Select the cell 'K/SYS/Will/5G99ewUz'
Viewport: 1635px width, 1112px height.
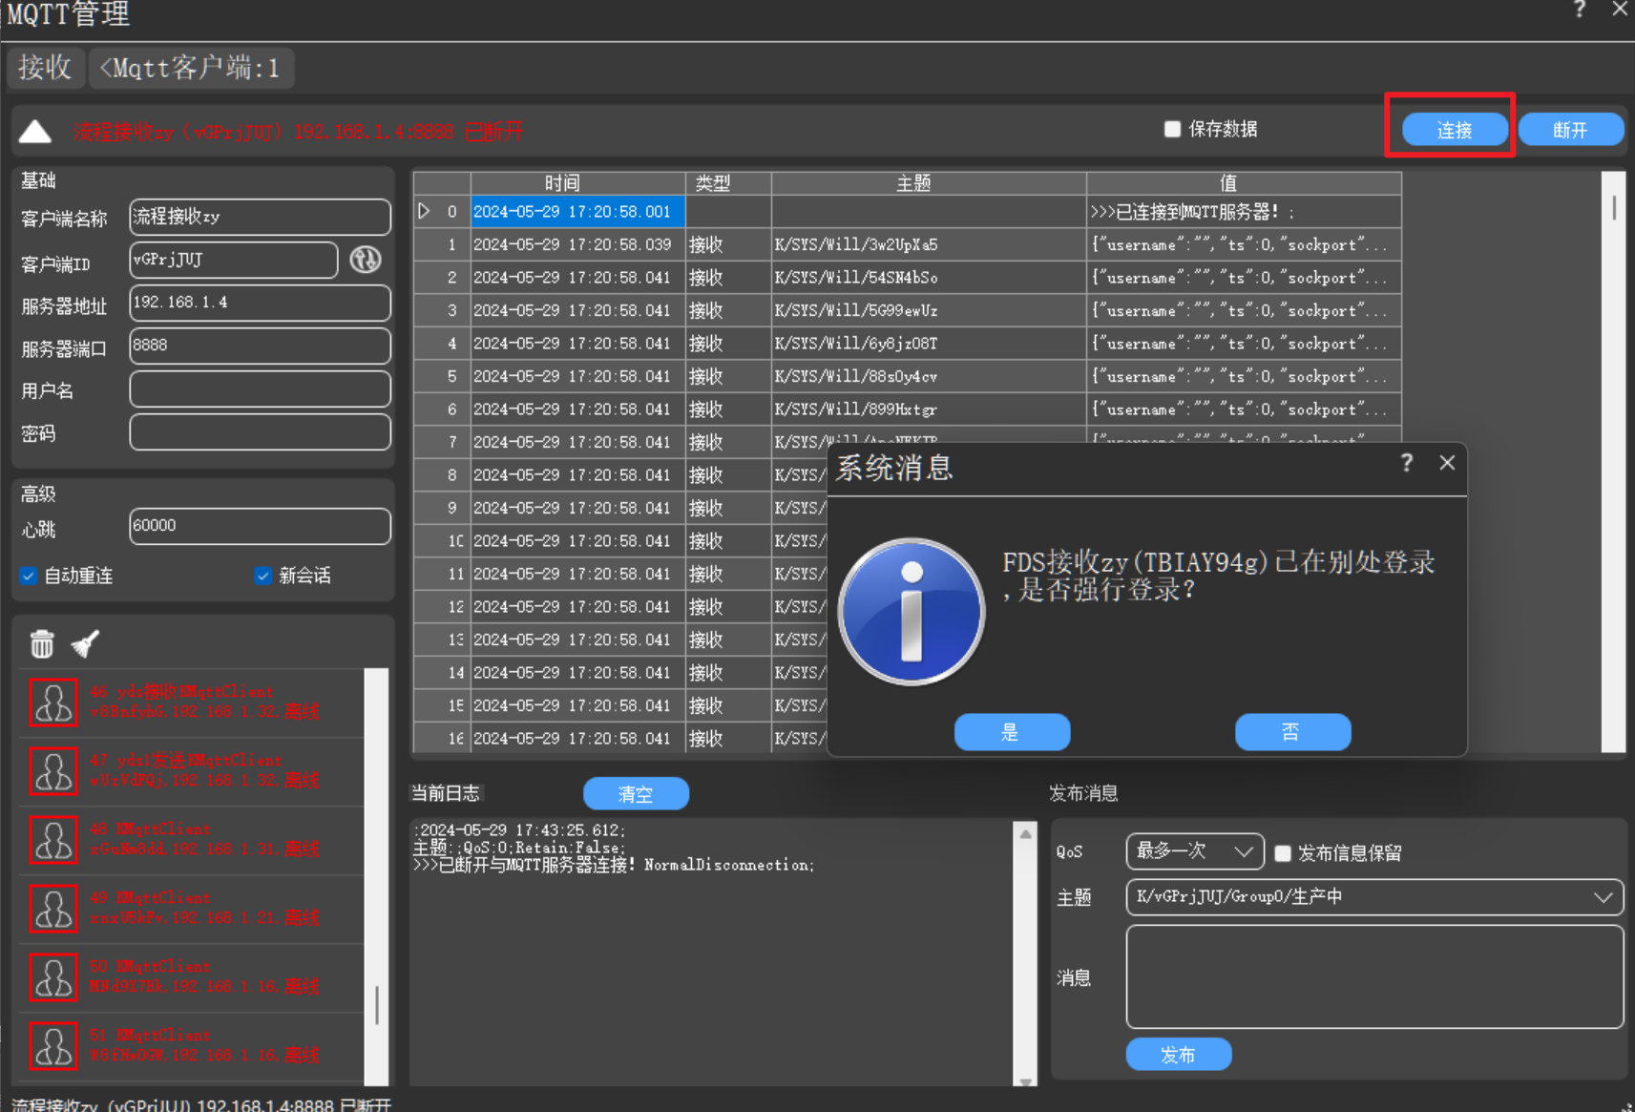pyautogui.click(x=929, y=310)
